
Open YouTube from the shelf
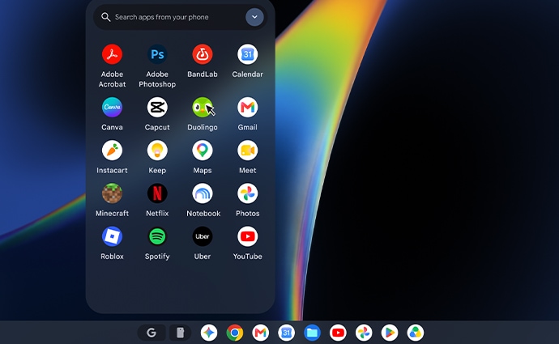[338, 333]
